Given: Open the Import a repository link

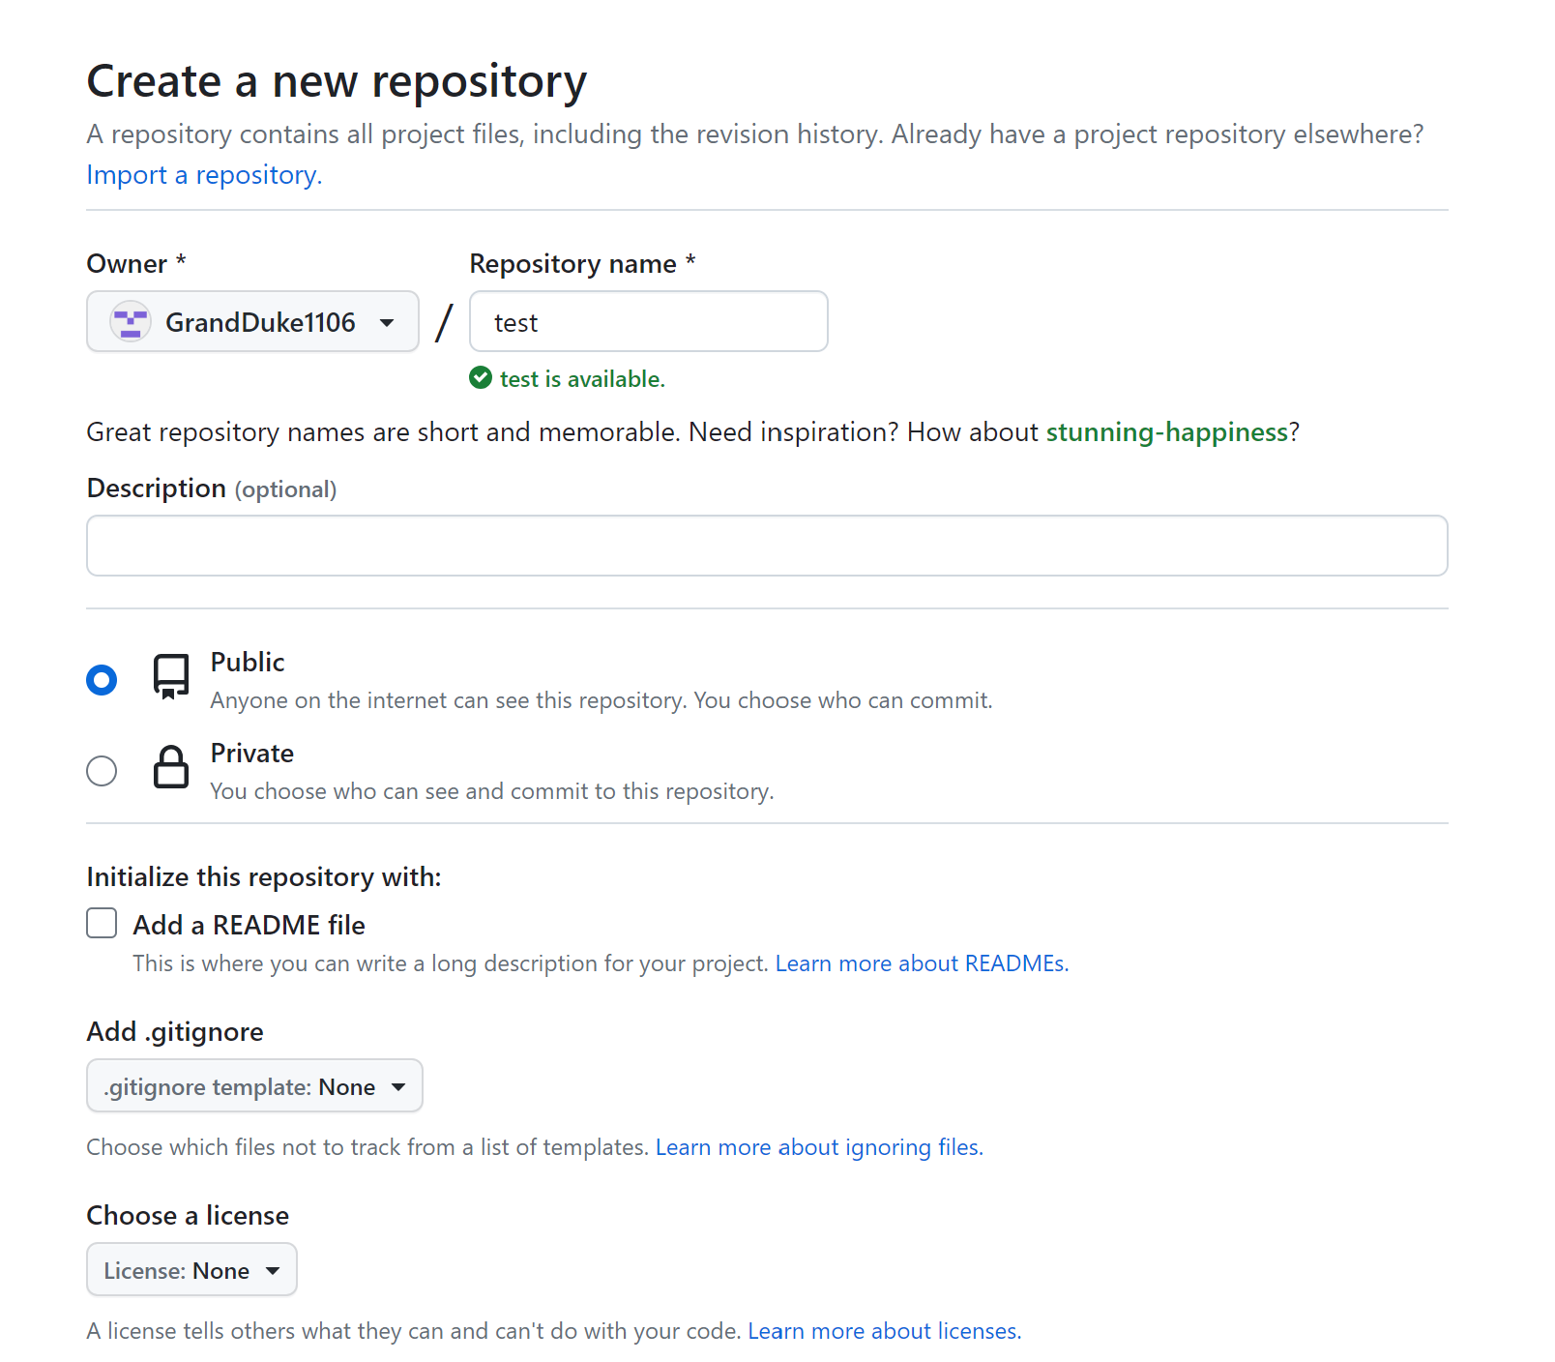Looking at the screenshot, I should pyautogui.click(x=204, y=175).
